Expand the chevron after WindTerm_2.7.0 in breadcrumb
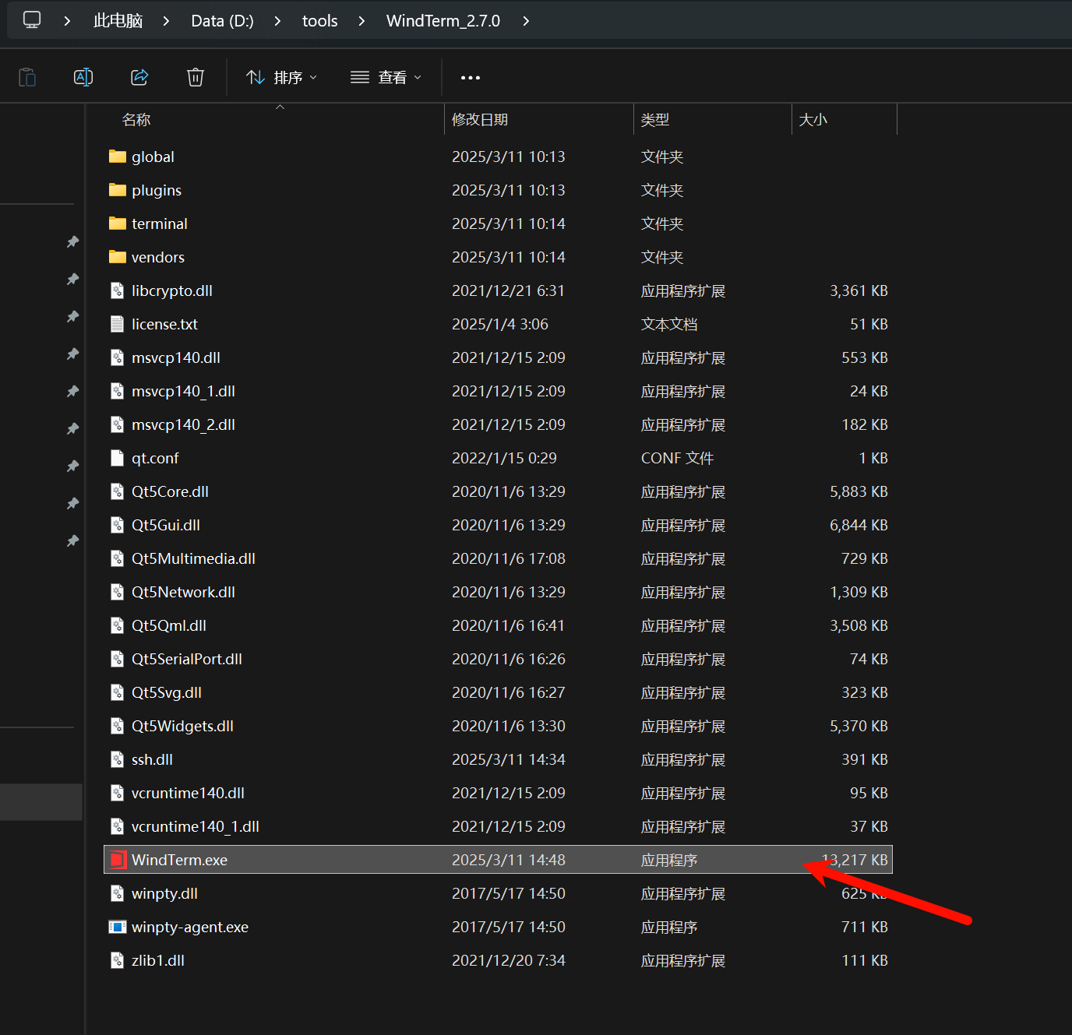The image size is (1072, 1035). 526,21
